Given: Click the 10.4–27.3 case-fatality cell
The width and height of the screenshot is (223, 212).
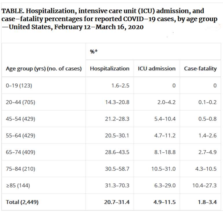Looking at the screenshot, I should (x=204, y=185).
